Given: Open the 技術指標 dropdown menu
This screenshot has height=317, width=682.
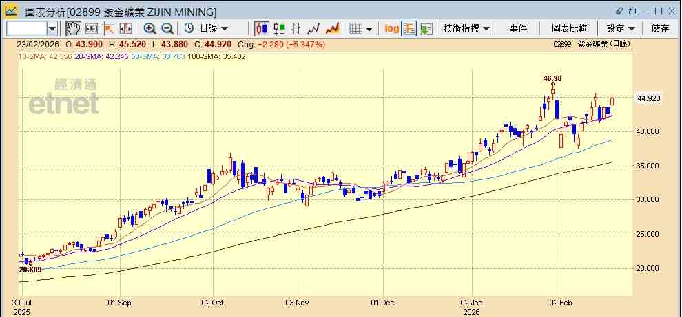Looking at the screenshot, I should coord(466,29).
